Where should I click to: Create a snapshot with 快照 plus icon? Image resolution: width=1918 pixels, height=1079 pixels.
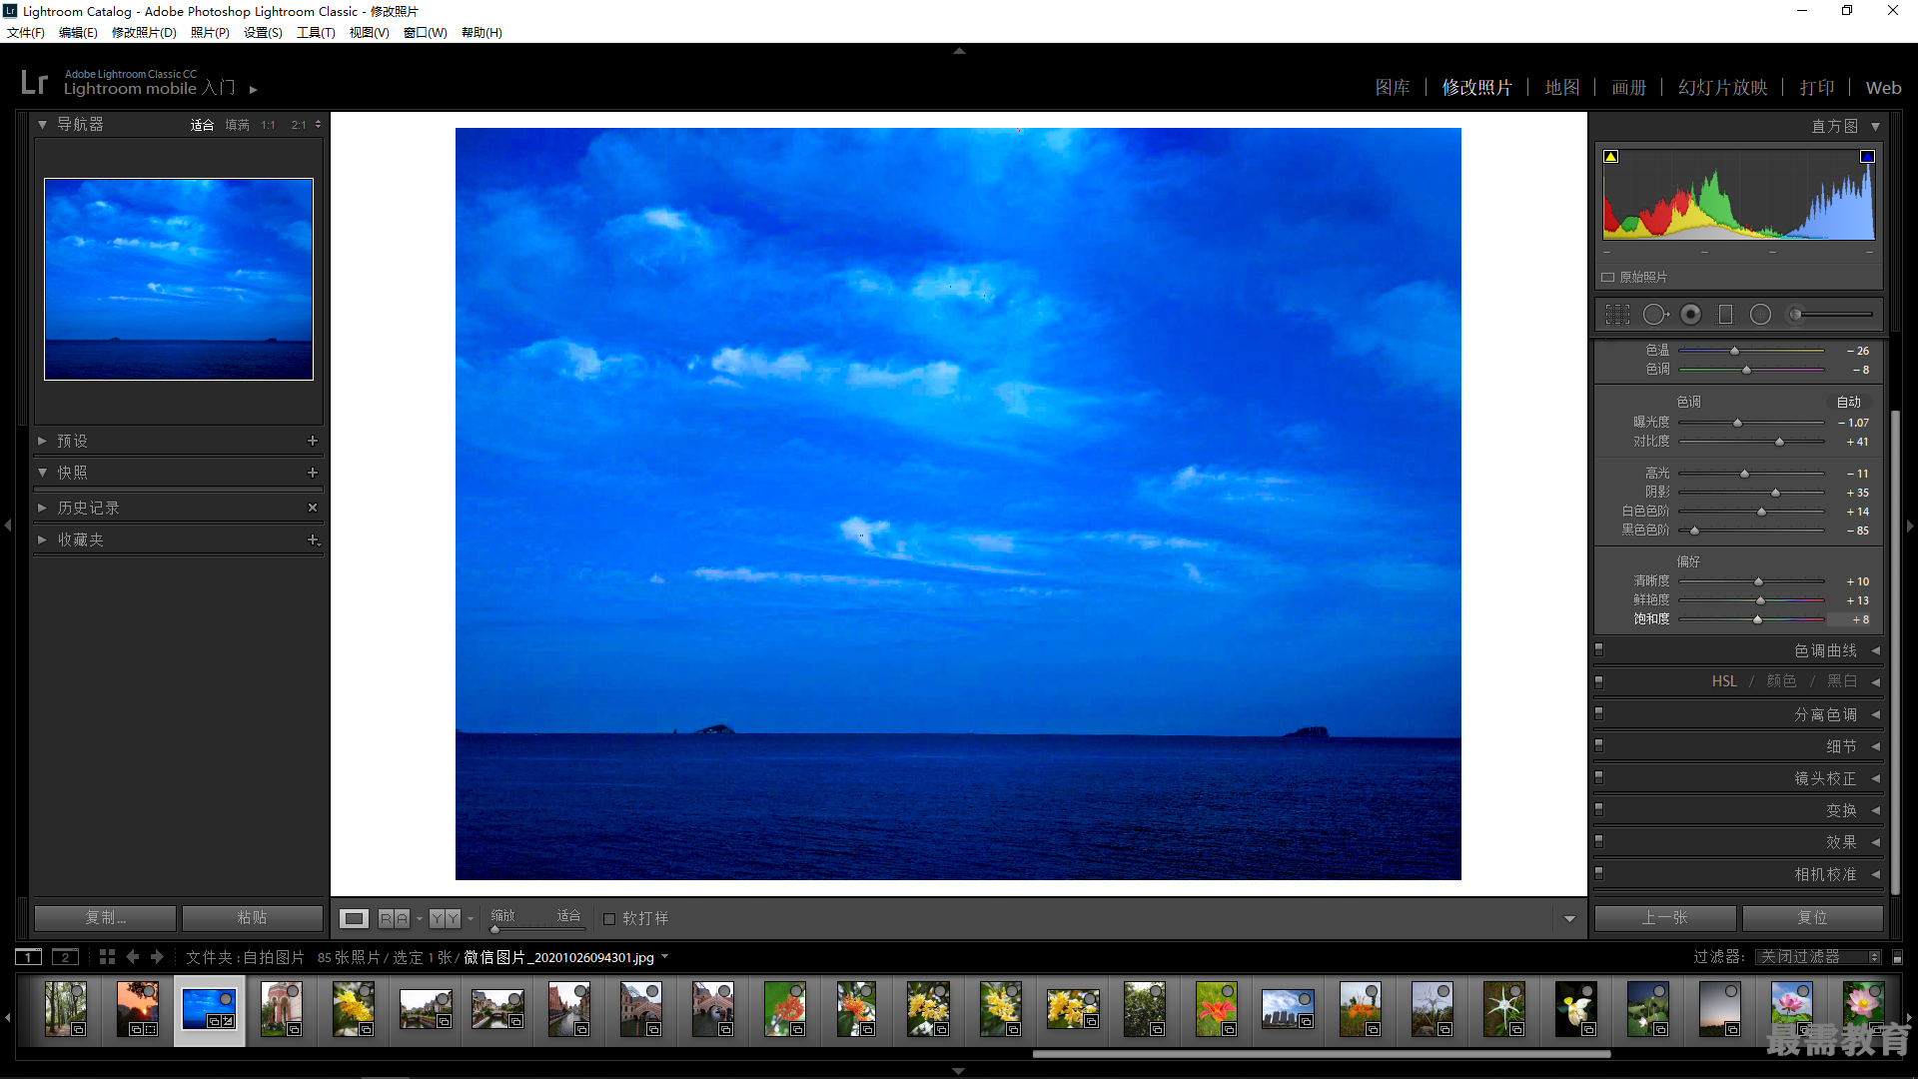point(313,473)
